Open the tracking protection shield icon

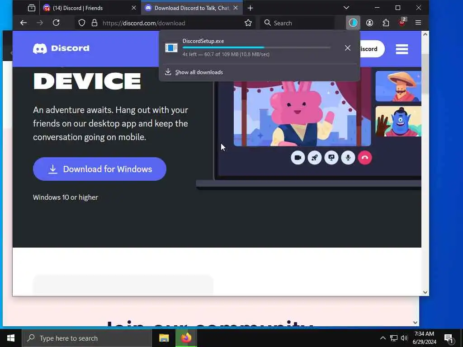pyautogui.click(x=82, y=23)
